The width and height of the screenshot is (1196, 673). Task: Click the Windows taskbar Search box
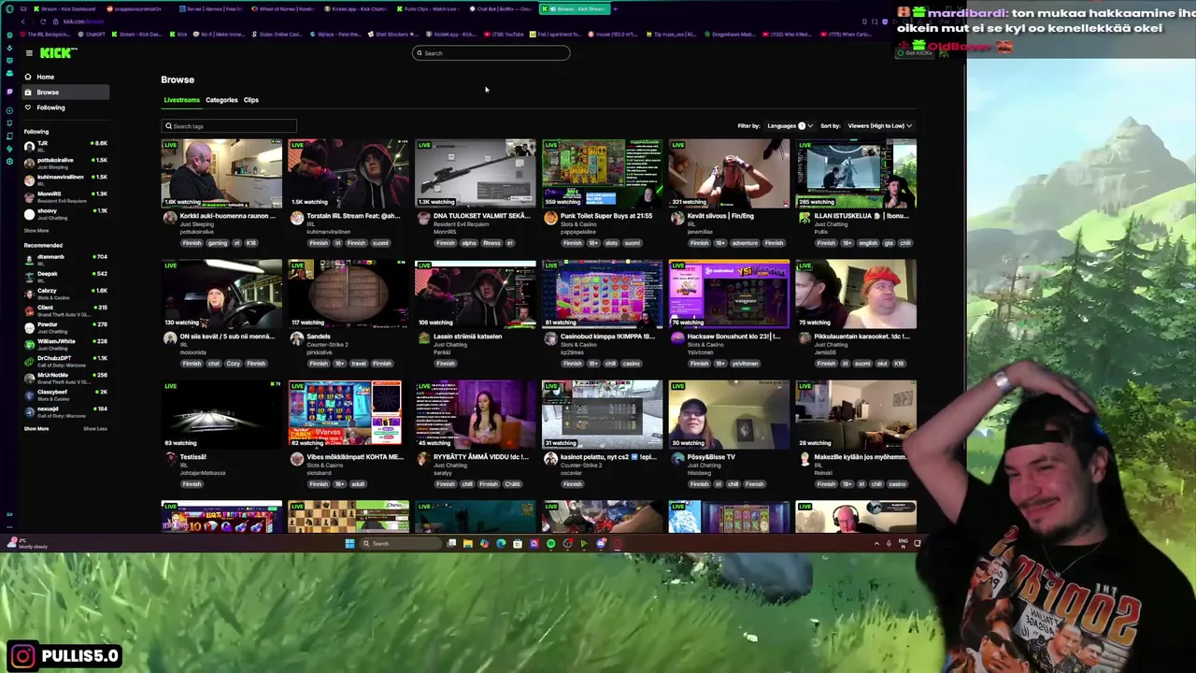coord(402,543)
